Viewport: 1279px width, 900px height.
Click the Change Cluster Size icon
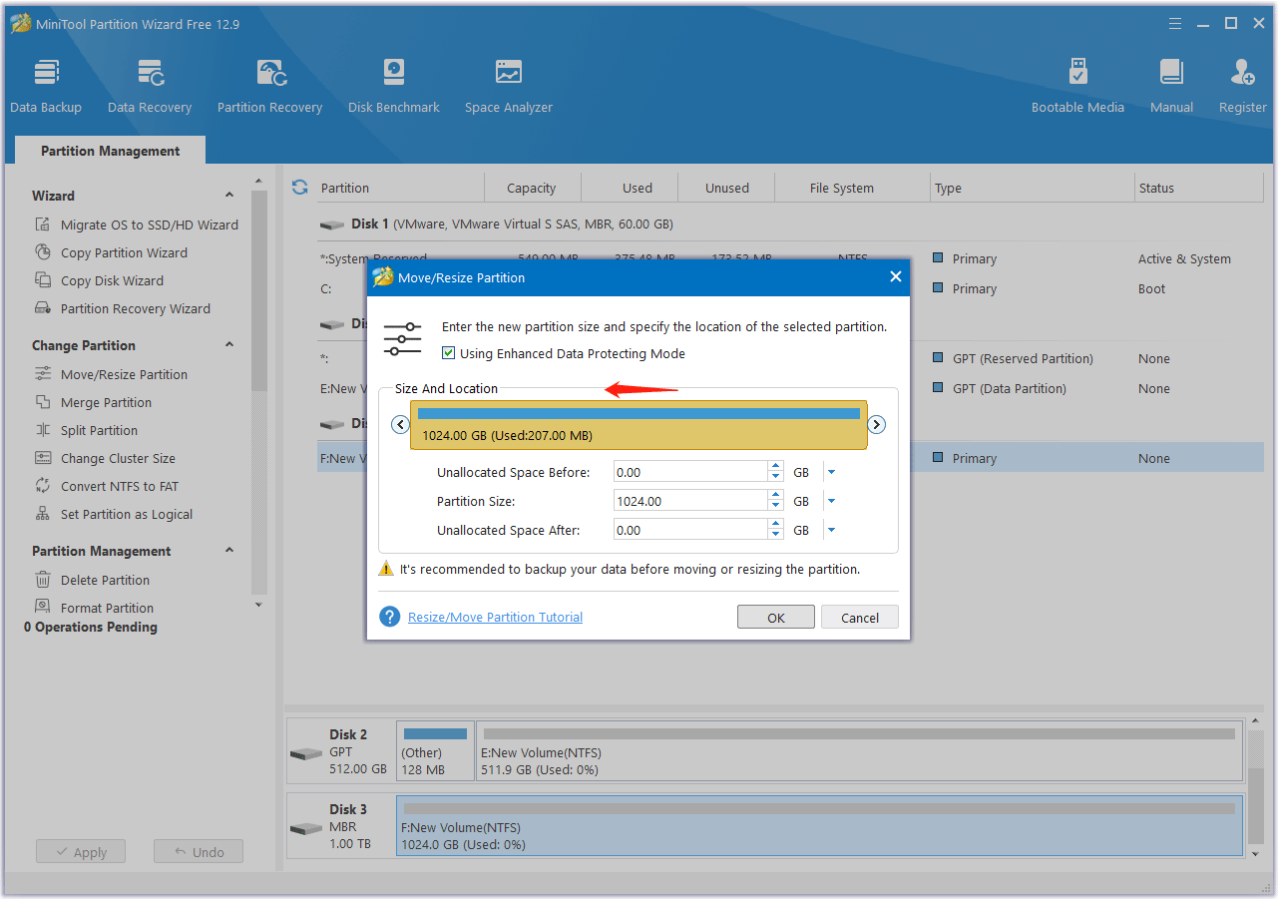(x=43, y=458)
